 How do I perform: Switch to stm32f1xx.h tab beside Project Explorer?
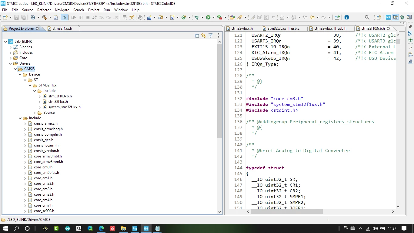62,29
